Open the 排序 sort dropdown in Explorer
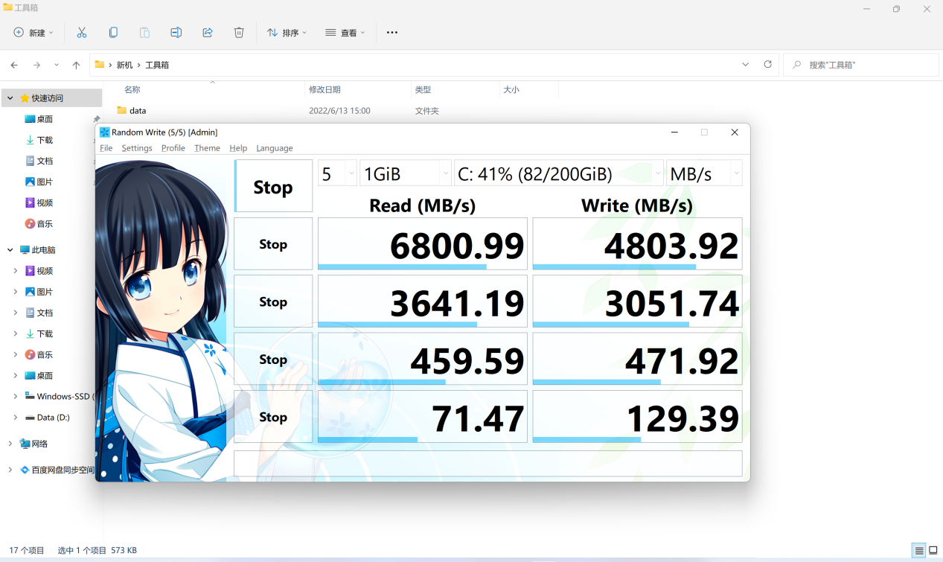 (287, 33)
